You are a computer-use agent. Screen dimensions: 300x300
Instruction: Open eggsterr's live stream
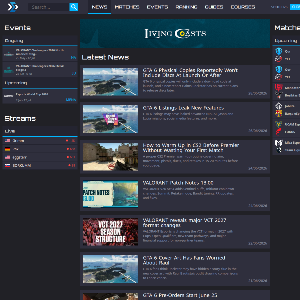[x=40, y=157]
